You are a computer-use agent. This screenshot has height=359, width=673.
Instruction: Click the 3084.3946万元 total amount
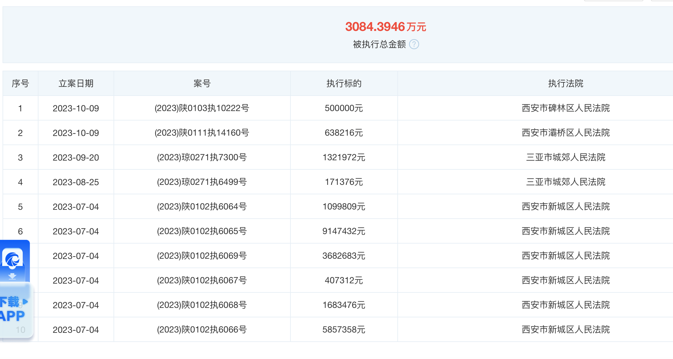385,27
